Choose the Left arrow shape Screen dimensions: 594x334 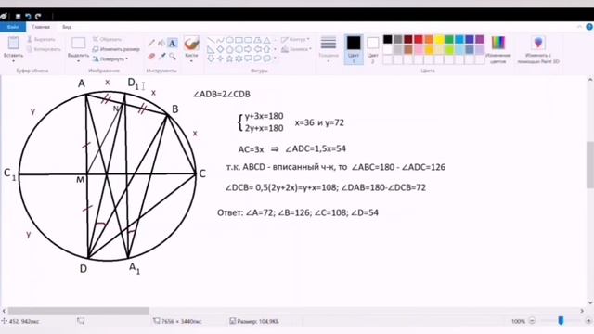click(x=258, y=49)
